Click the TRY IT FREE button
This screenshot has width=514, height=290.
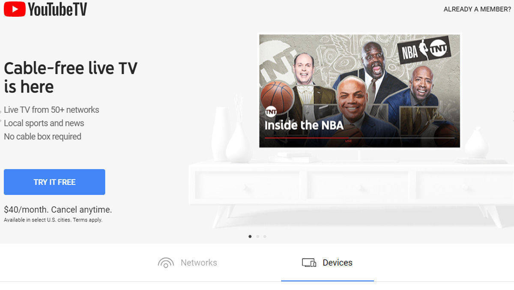point(54,182)
